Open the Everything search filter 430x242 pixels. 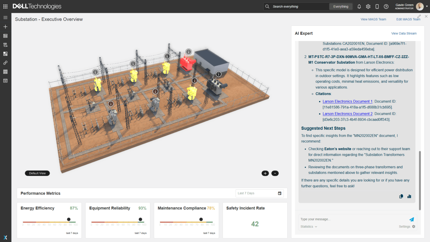click(x=341, y=6)
